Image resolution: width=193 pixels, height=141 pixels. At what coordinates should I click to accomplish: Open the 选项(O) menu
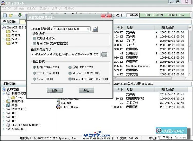click(x=56, y=8)
